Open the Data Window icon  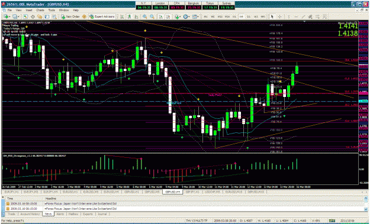33,17
